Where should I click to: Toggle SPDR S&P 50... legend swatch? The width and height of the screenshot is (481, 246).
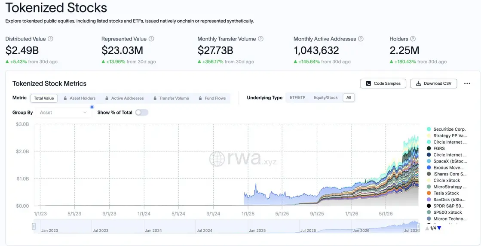[x=429, y=206]
